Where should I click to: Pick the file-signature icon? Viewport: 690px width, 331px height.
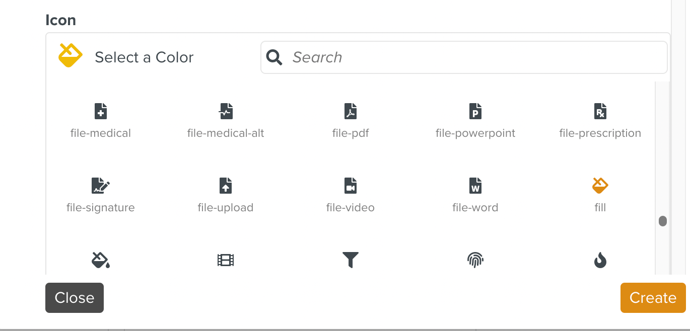click(101, 185)
